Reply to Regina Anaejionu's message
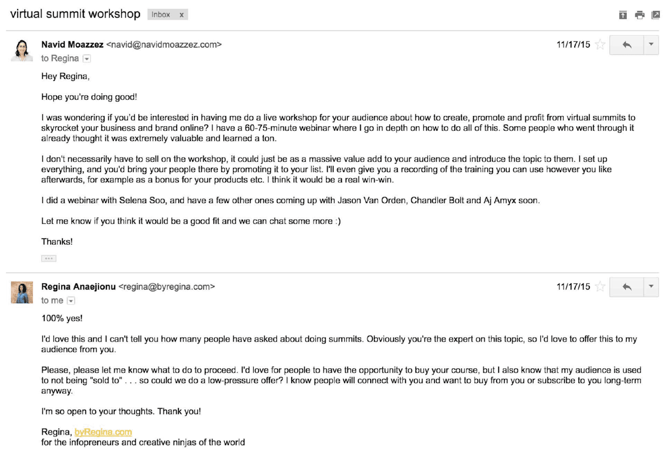 point(627,287)
